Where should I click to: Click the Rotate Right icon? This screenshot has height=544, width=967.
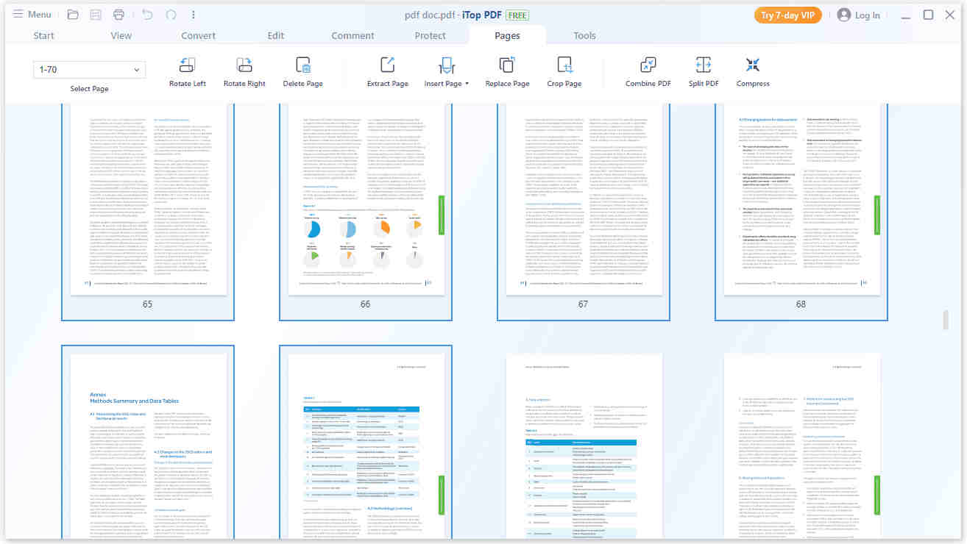pyautogui.click(x=244, y=65)
